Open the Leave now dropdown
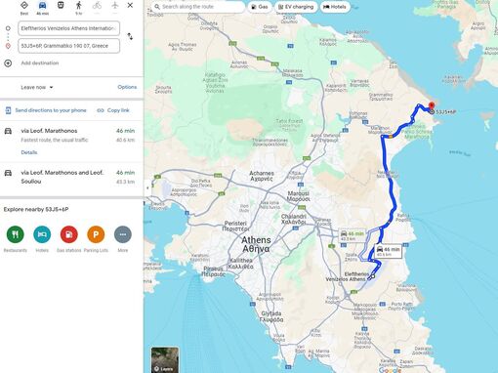 (37, 87)
